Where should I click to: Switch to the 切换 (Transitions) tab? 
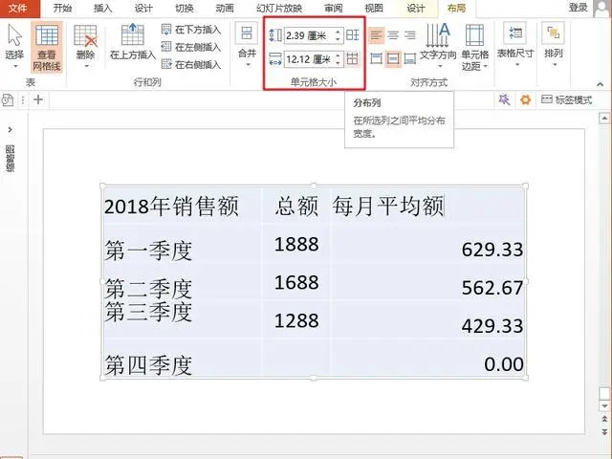pos(185,9)
